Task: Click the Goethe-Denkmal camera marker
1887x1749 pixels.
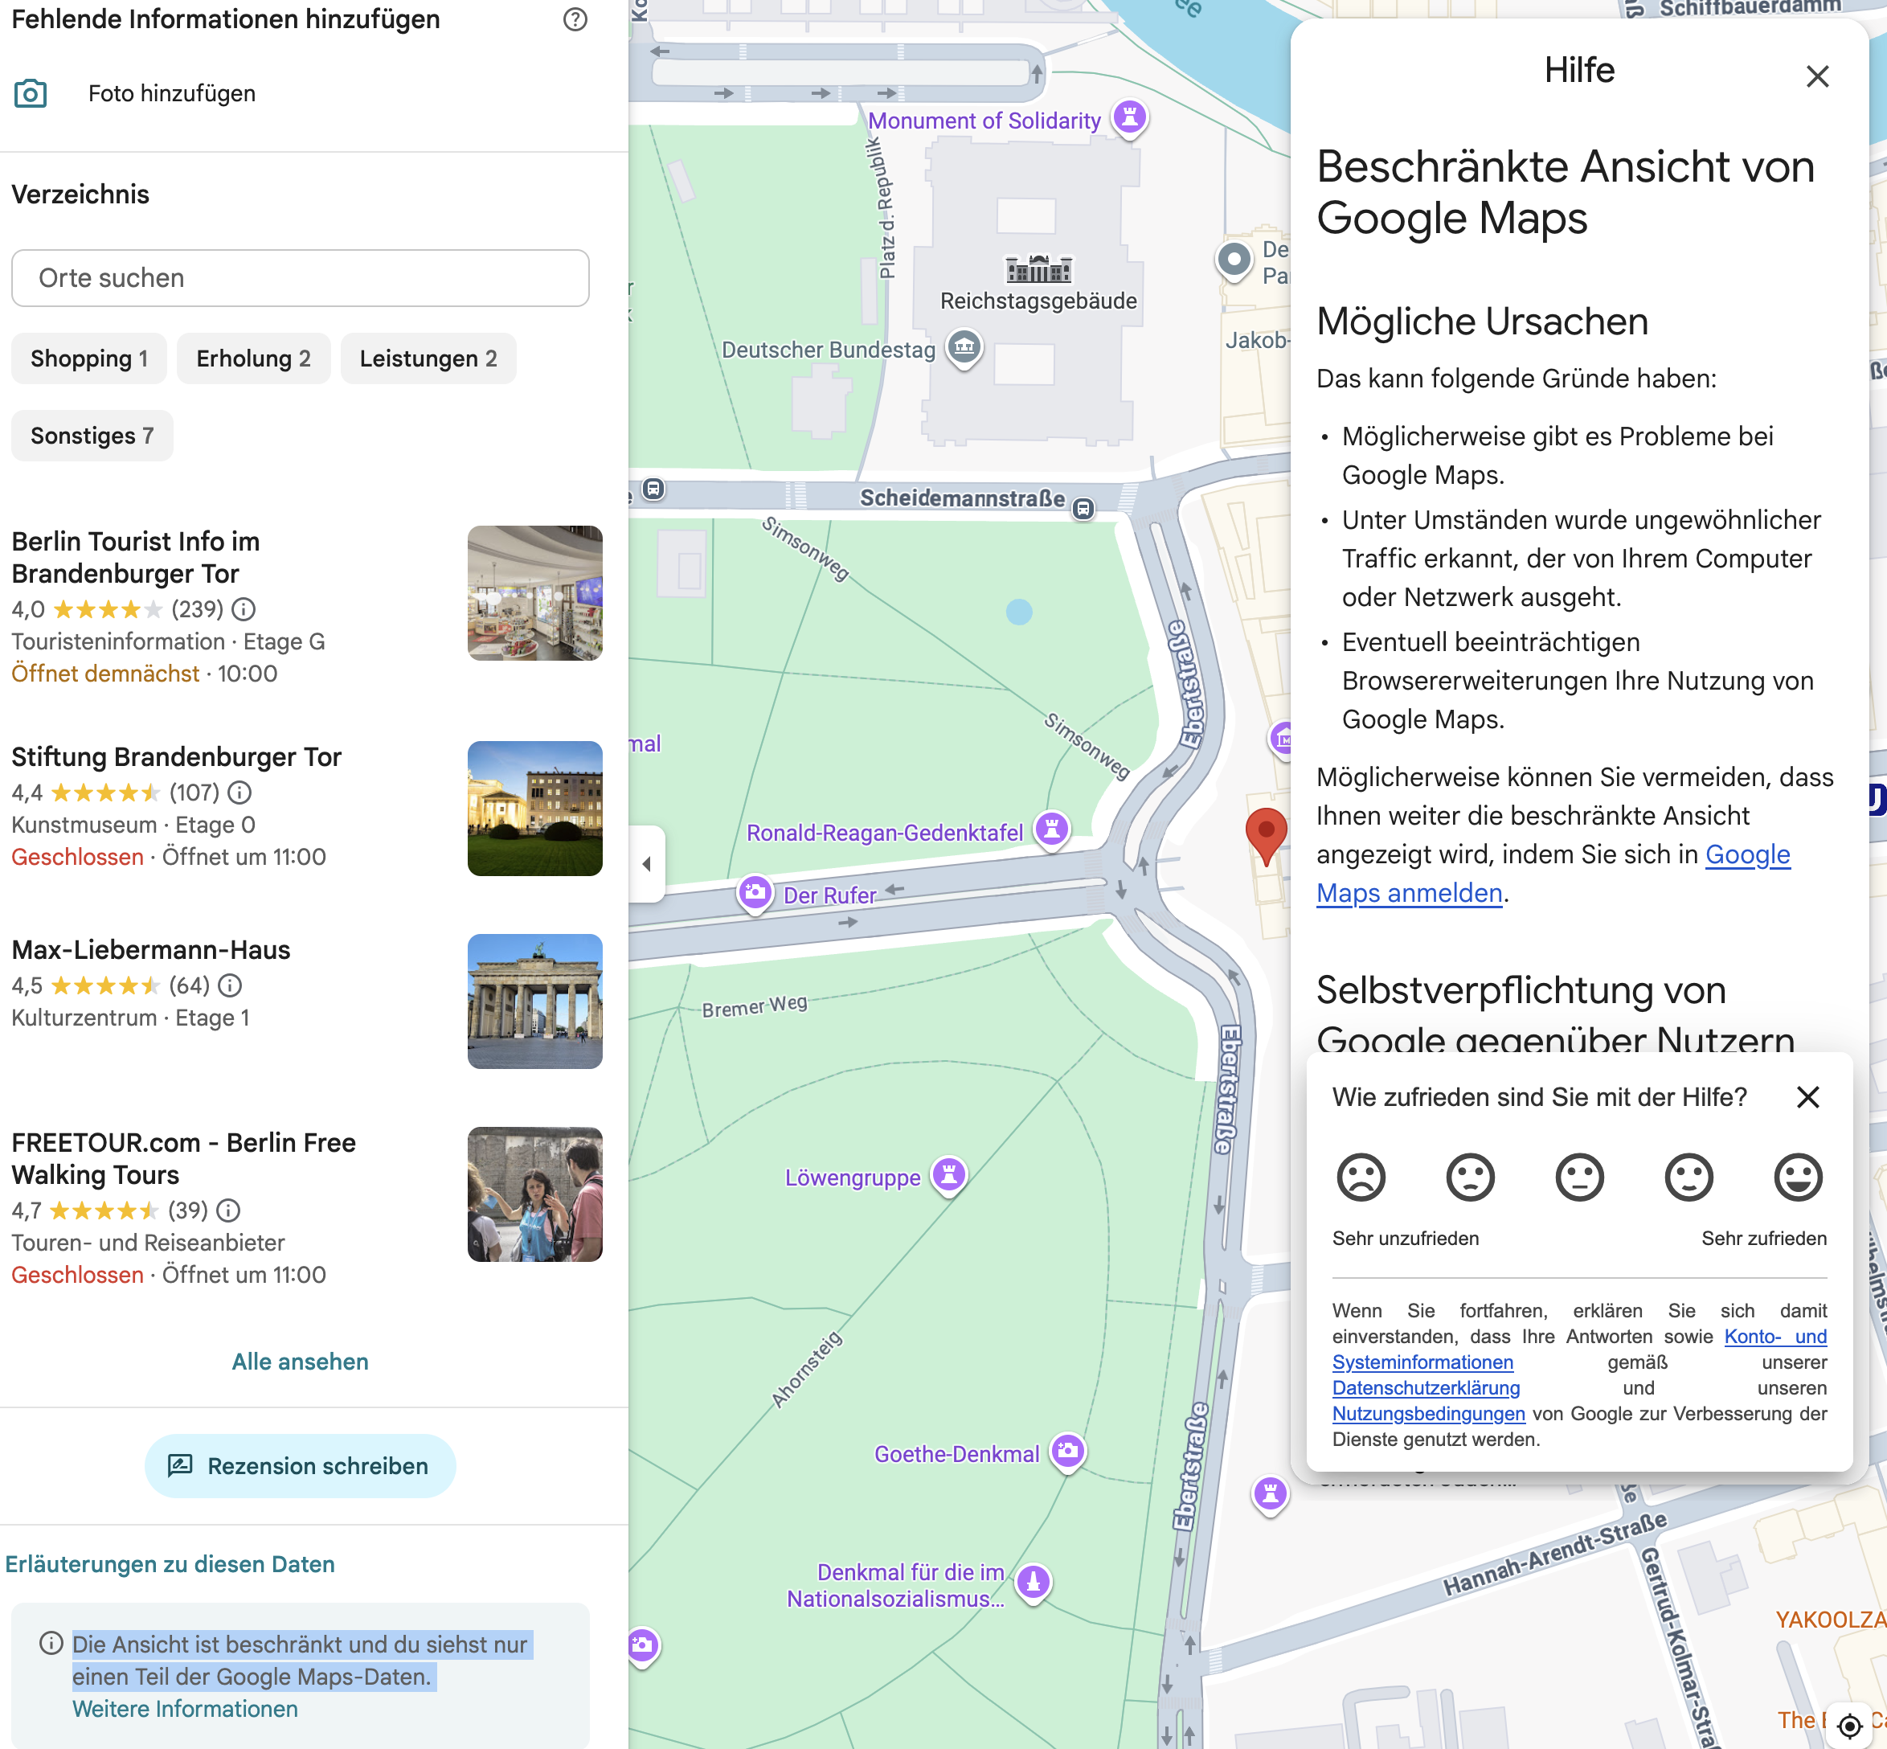Action: pyautogui.click(x=1068, y=1451)
